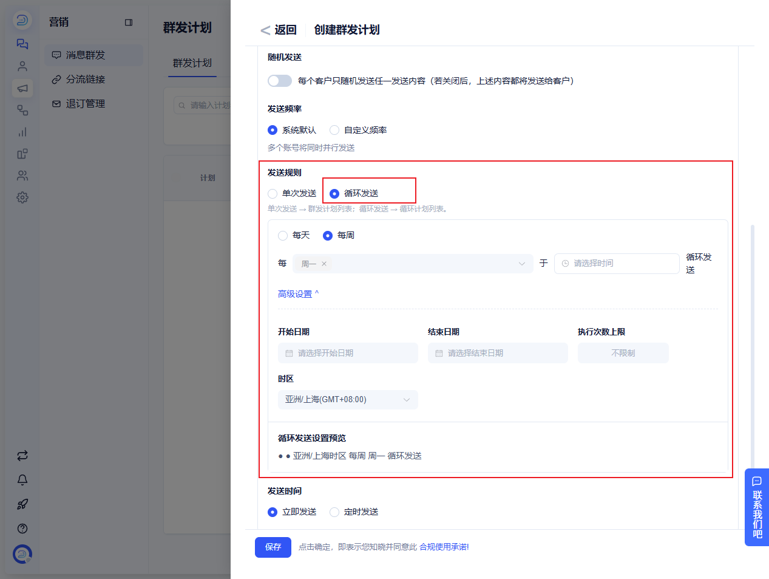Open the bar chart statistics icon
This screenshot has width=769, height=579.
22,132
